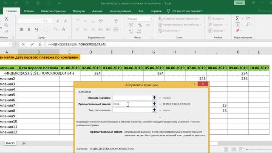Click the text orientation icon

(x=101, y=21)
